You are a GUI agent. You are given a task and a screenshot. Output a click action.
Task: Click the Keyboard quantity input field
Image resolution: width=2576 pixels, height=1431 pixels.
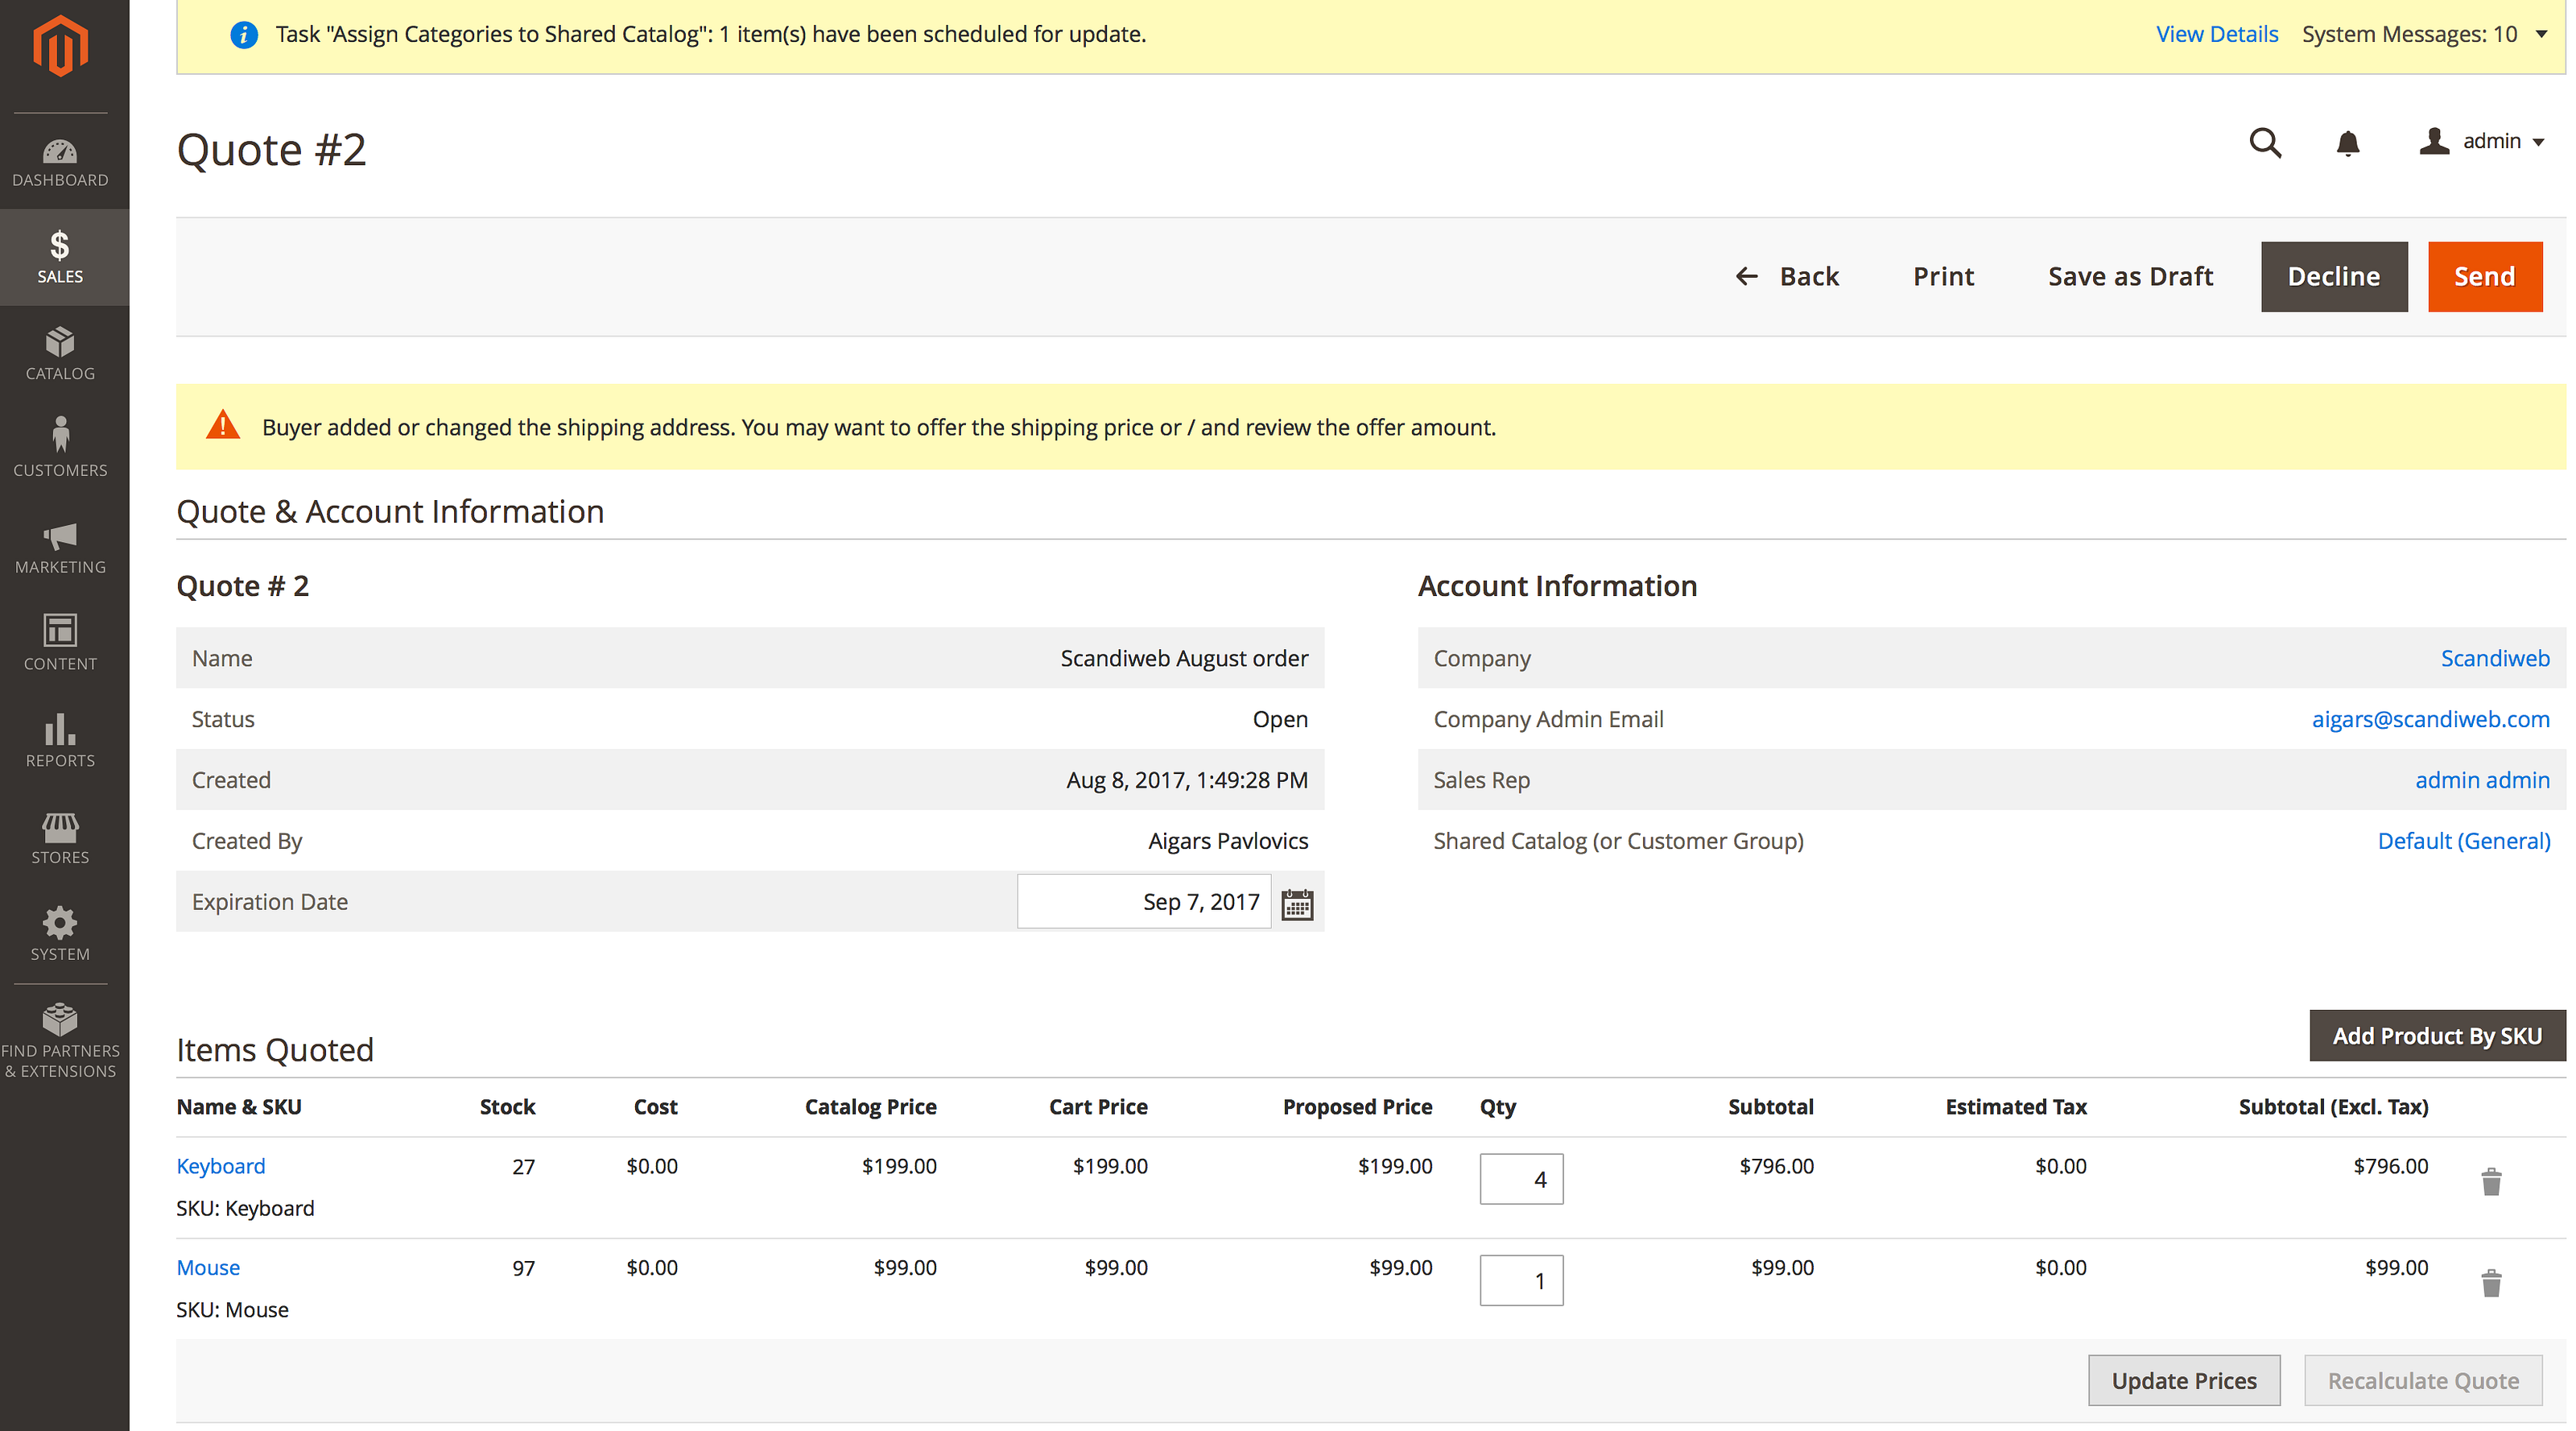click(1520, 1180)
